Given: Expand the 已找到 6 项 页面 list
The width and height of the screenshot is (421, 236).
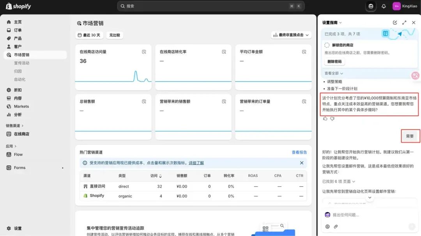Looking at the screenshot, I should [338, 181].
